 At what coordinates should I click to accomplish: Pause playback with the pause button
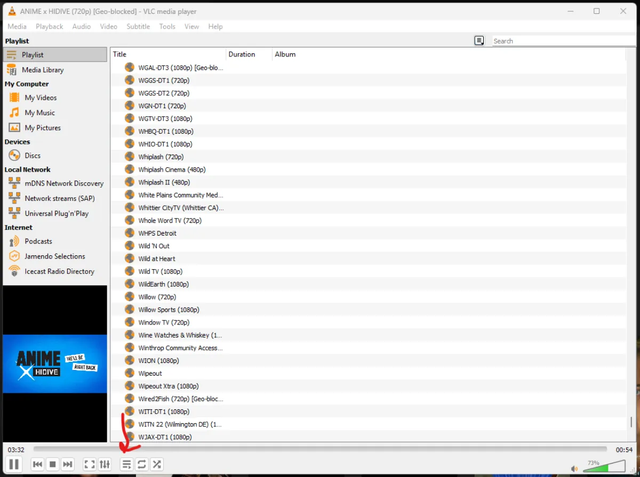click(14, 464)
